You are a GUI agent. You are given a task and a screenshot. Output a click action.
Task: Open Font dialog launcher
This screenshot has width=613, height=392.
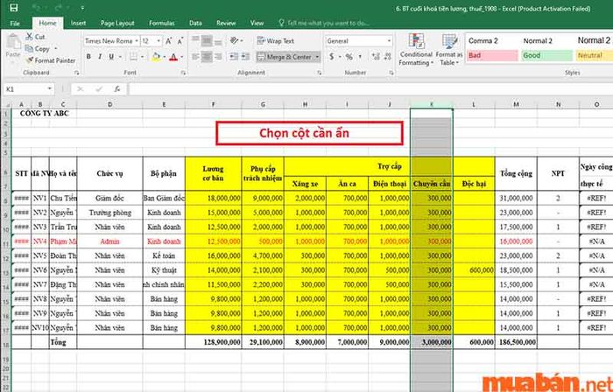click(x=183, y=73)
